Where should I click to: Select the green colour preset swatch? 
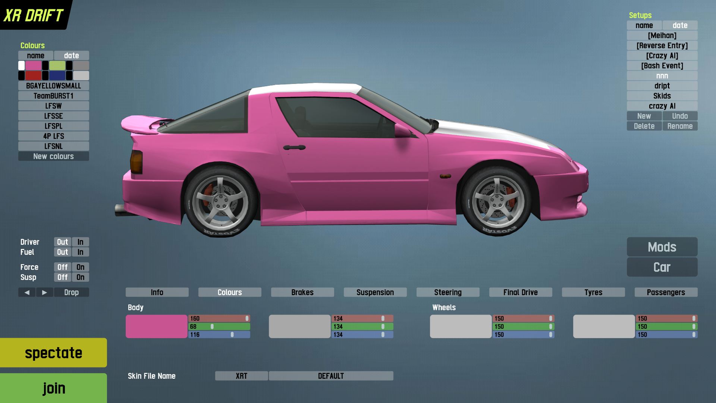(57, 66)
